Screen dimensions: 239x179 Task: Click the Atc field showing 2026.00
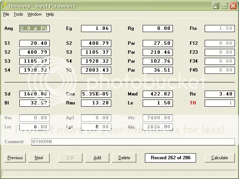pos(158,127)
